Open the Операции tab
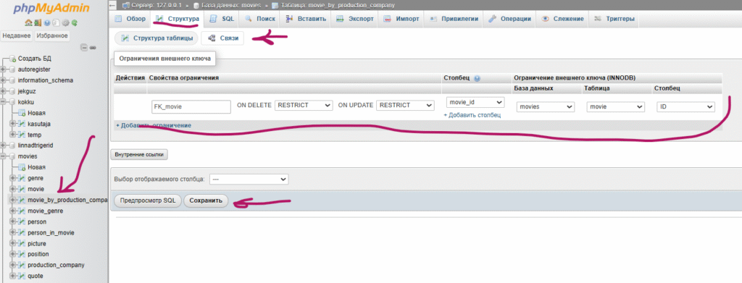Screen dimensions: 742x283 (x=509, y=20)
